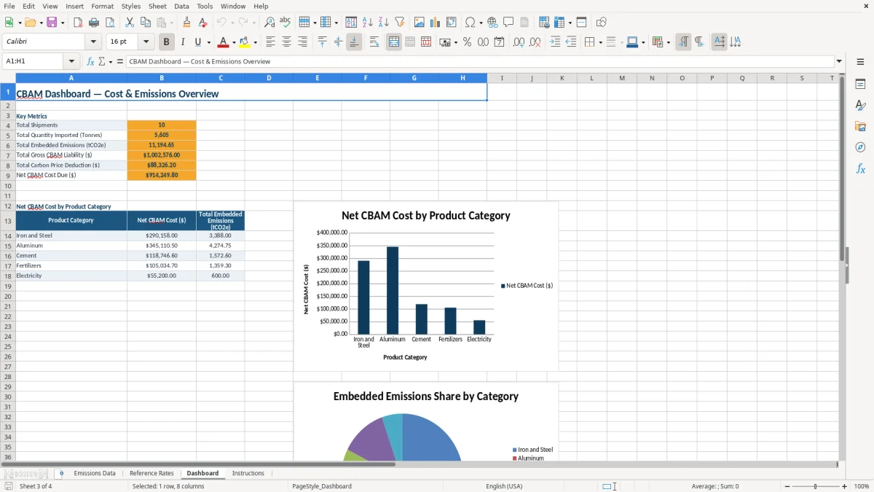
Task: Open Find and Replace magnifier icon
Action: [x=269, y=23]
